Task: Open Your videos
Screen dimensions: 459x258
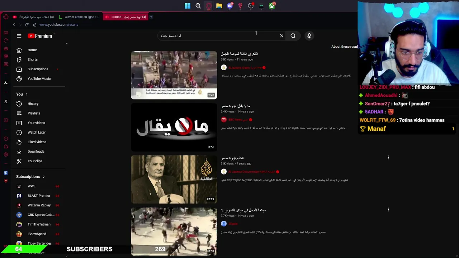Action: pos(36,123)
